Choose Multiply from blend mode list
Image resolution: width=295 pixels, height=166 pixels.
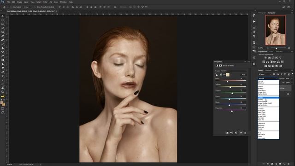[x=268, y=89]
